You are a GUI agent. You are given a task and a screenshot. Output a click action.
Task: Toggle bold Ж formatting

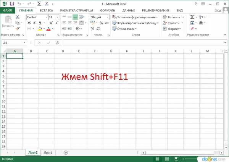click(x=29, y=23)
